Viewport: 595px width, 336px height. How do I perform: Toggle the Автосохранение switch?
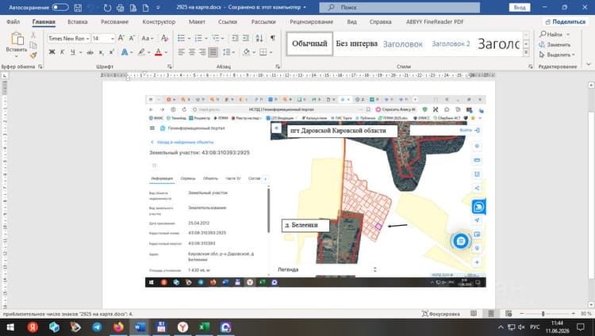pos(60,7)
